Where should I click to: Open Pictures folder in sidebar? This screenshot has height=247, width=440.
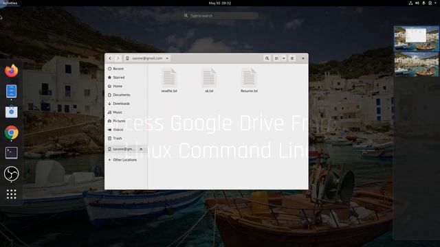(125, 121)
